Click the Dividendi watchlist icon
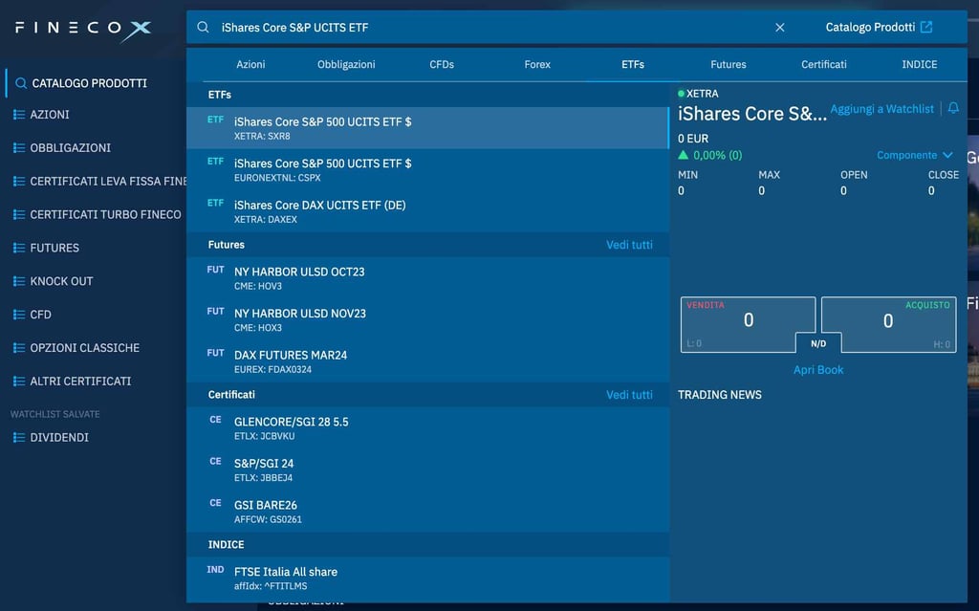Screen dimensions: 979x611 pos(19,438)
